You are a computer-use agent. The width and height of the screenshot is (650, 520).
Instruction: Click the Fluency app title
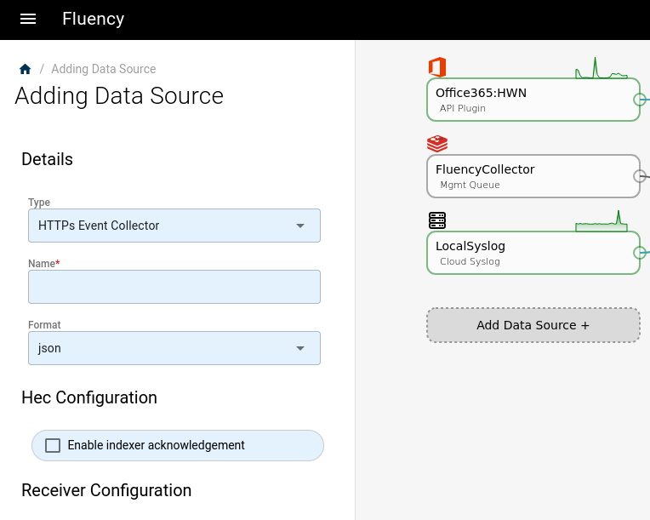pos(94,19)
